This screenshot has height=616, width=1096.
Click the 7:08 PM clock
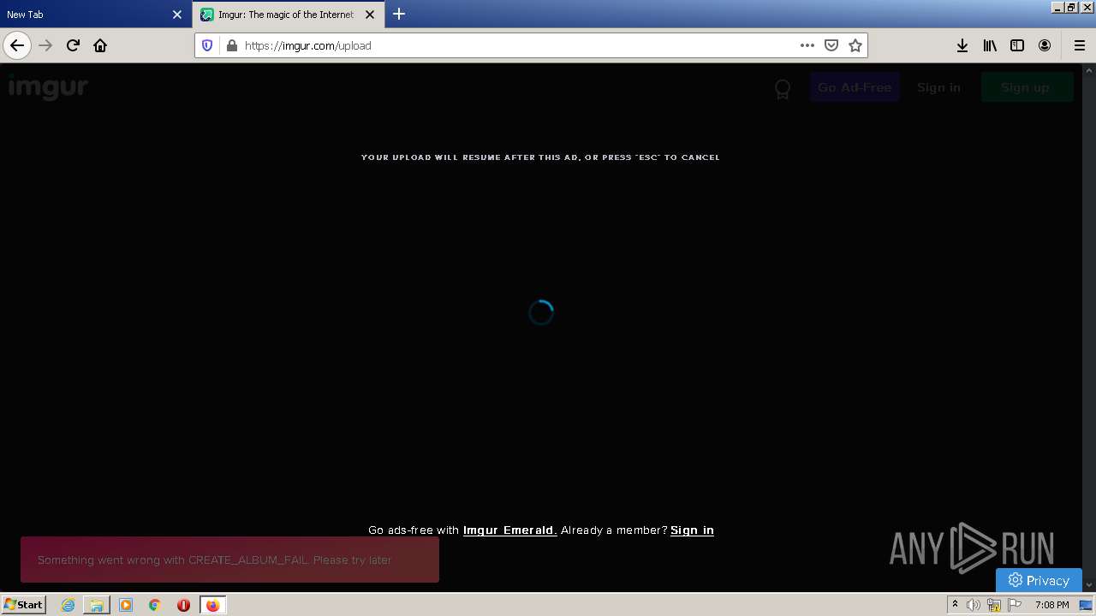(x=1052, y=605)
